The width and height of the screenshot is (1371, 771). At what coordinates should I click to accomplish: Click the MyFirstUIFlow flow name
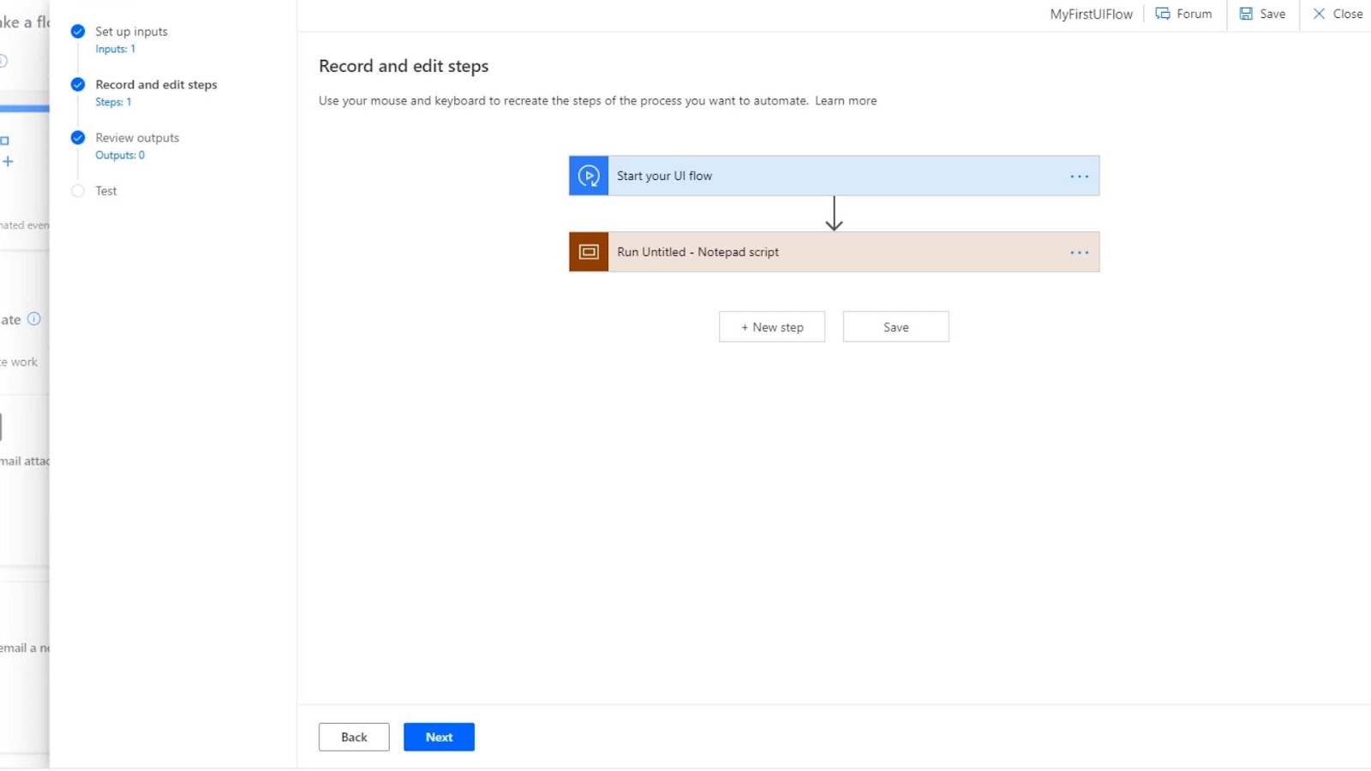(1091, 14)
